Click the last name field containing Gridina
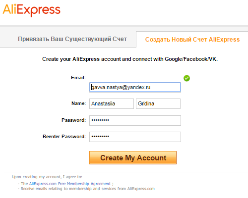Viewport: 248px width, 198px height. tap(158, 103)
